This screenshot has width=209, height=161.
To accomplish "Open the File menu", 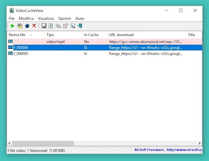I will point(12,18).
